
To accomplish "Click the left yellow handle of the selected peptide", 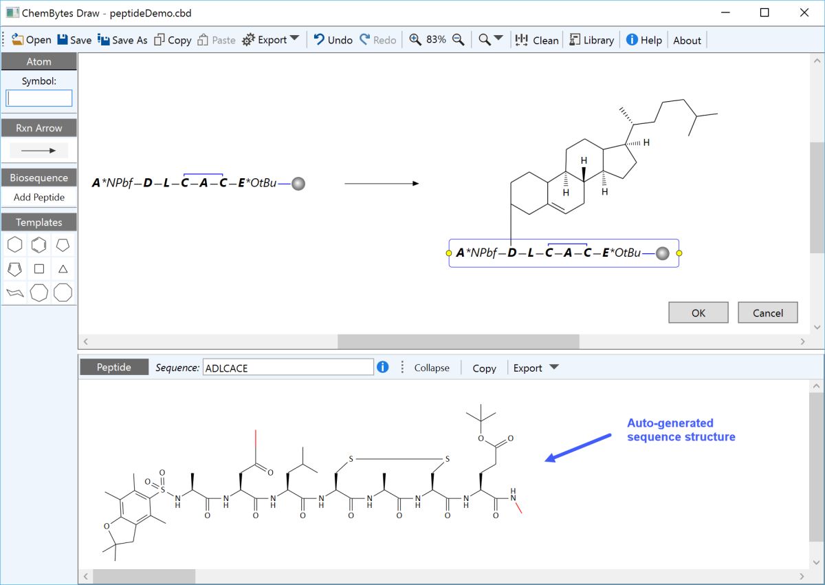I will pyautogui.click(x=449, y=253).
